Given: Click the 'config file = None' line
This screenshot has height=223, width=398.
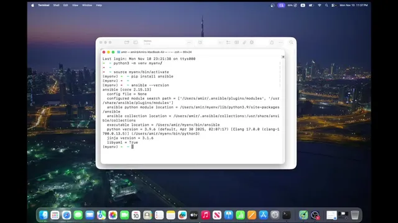Looking at the screenshot, I should [x=127, y=94].
